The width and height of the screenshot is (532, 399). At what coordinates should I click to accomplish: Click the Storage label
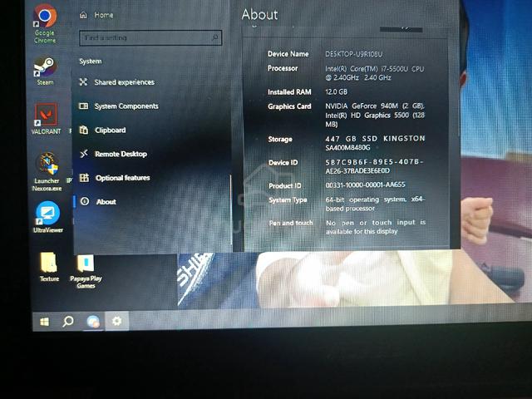(x=280, y=139)
